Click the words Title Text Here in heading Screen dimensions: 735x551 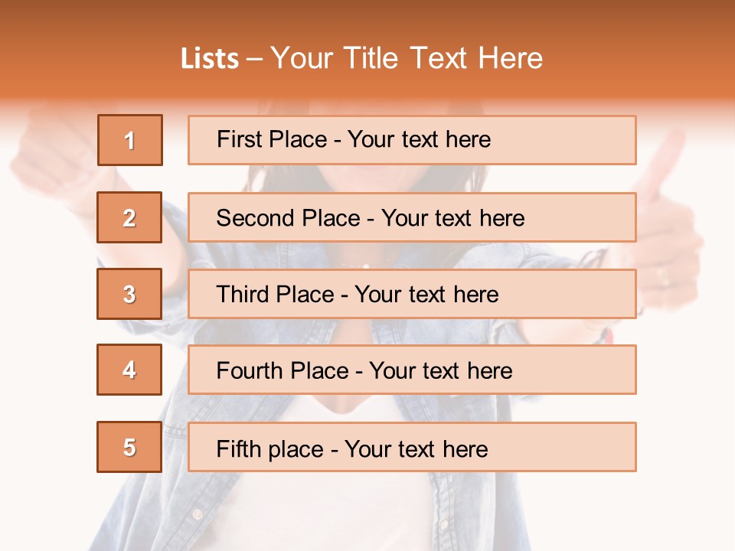click(443, 58)
